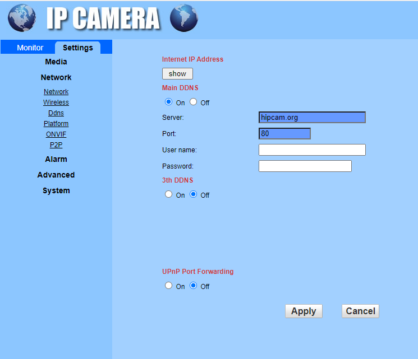Click the Server field containing hipcam.org
This screenshot has height=359, width=418.
(312, 118)
